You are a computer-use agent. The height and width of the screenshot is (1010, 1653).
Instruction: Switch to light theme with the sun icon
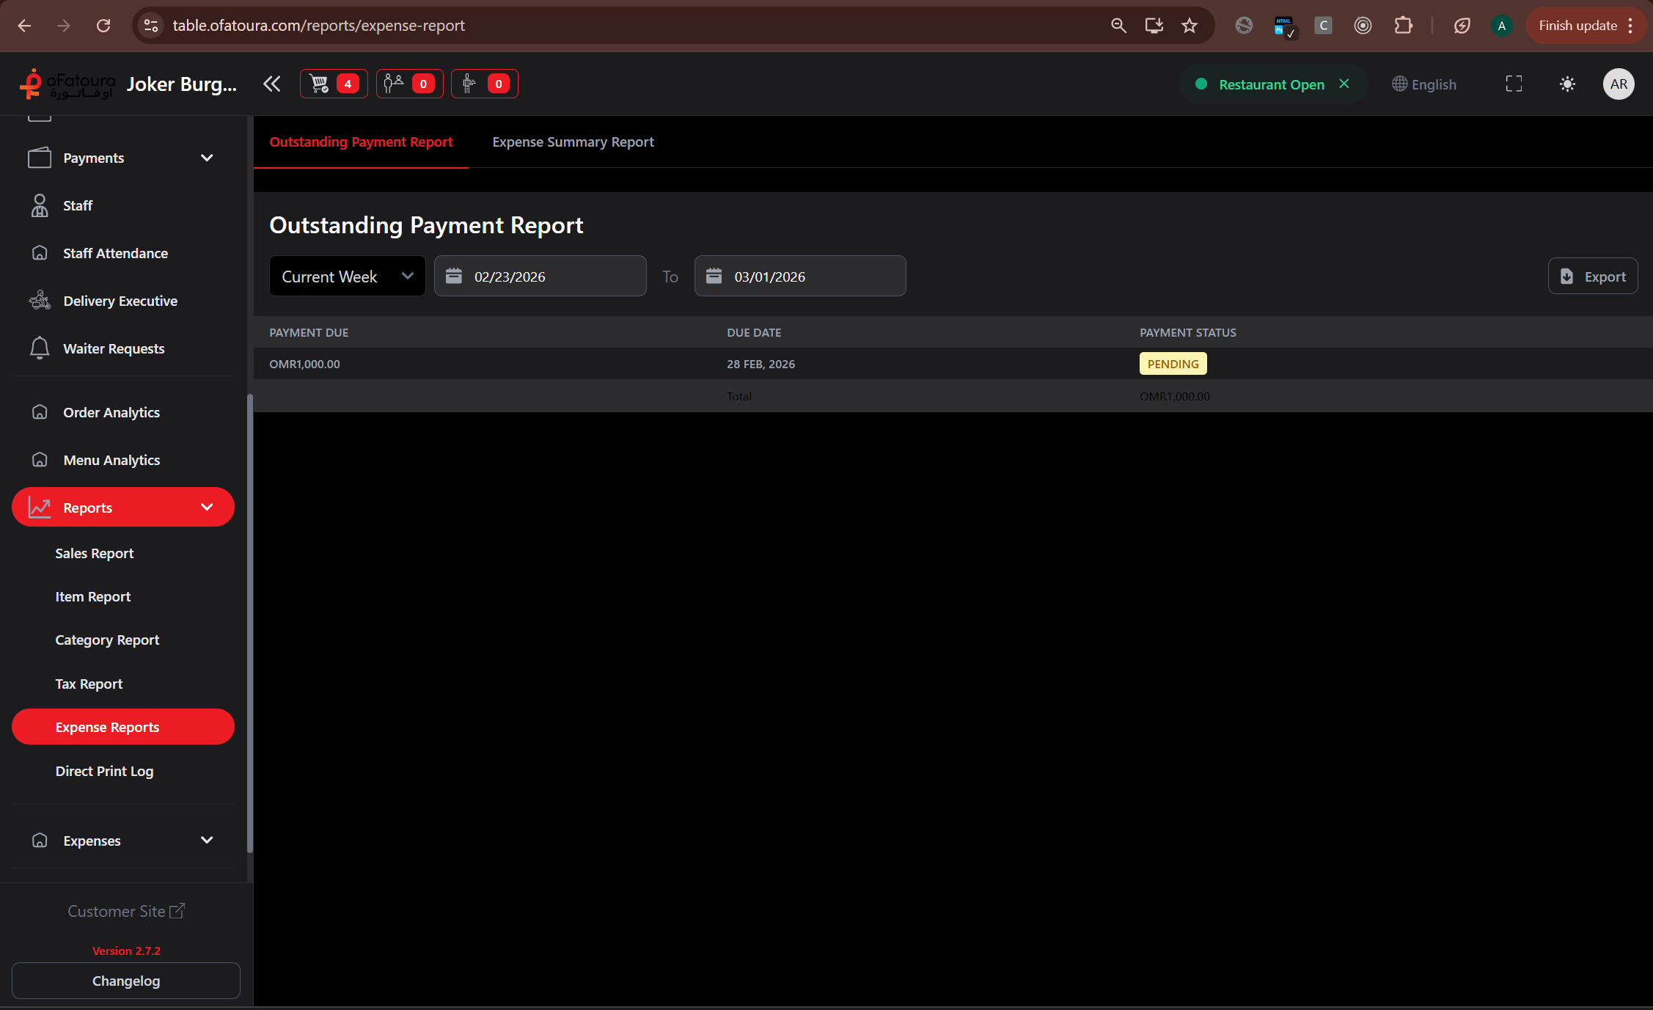pyautogui.click(x=1567, y=84)
